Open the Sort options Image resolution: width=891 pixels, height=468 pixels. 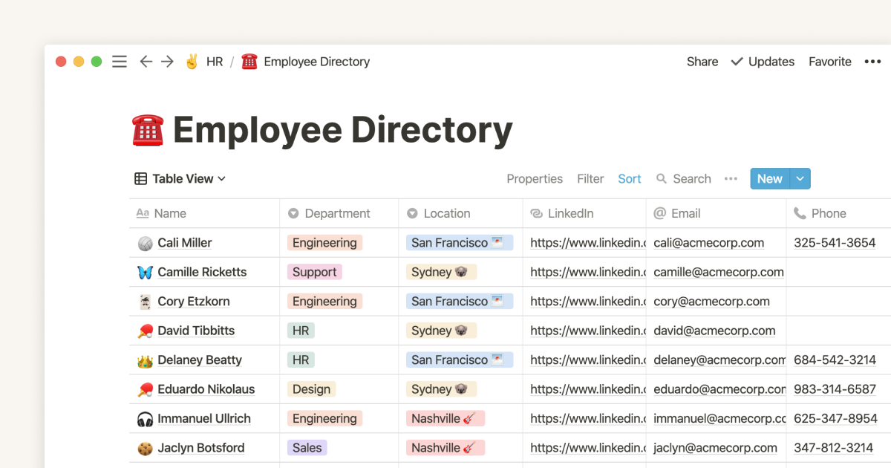click(629, 179)
